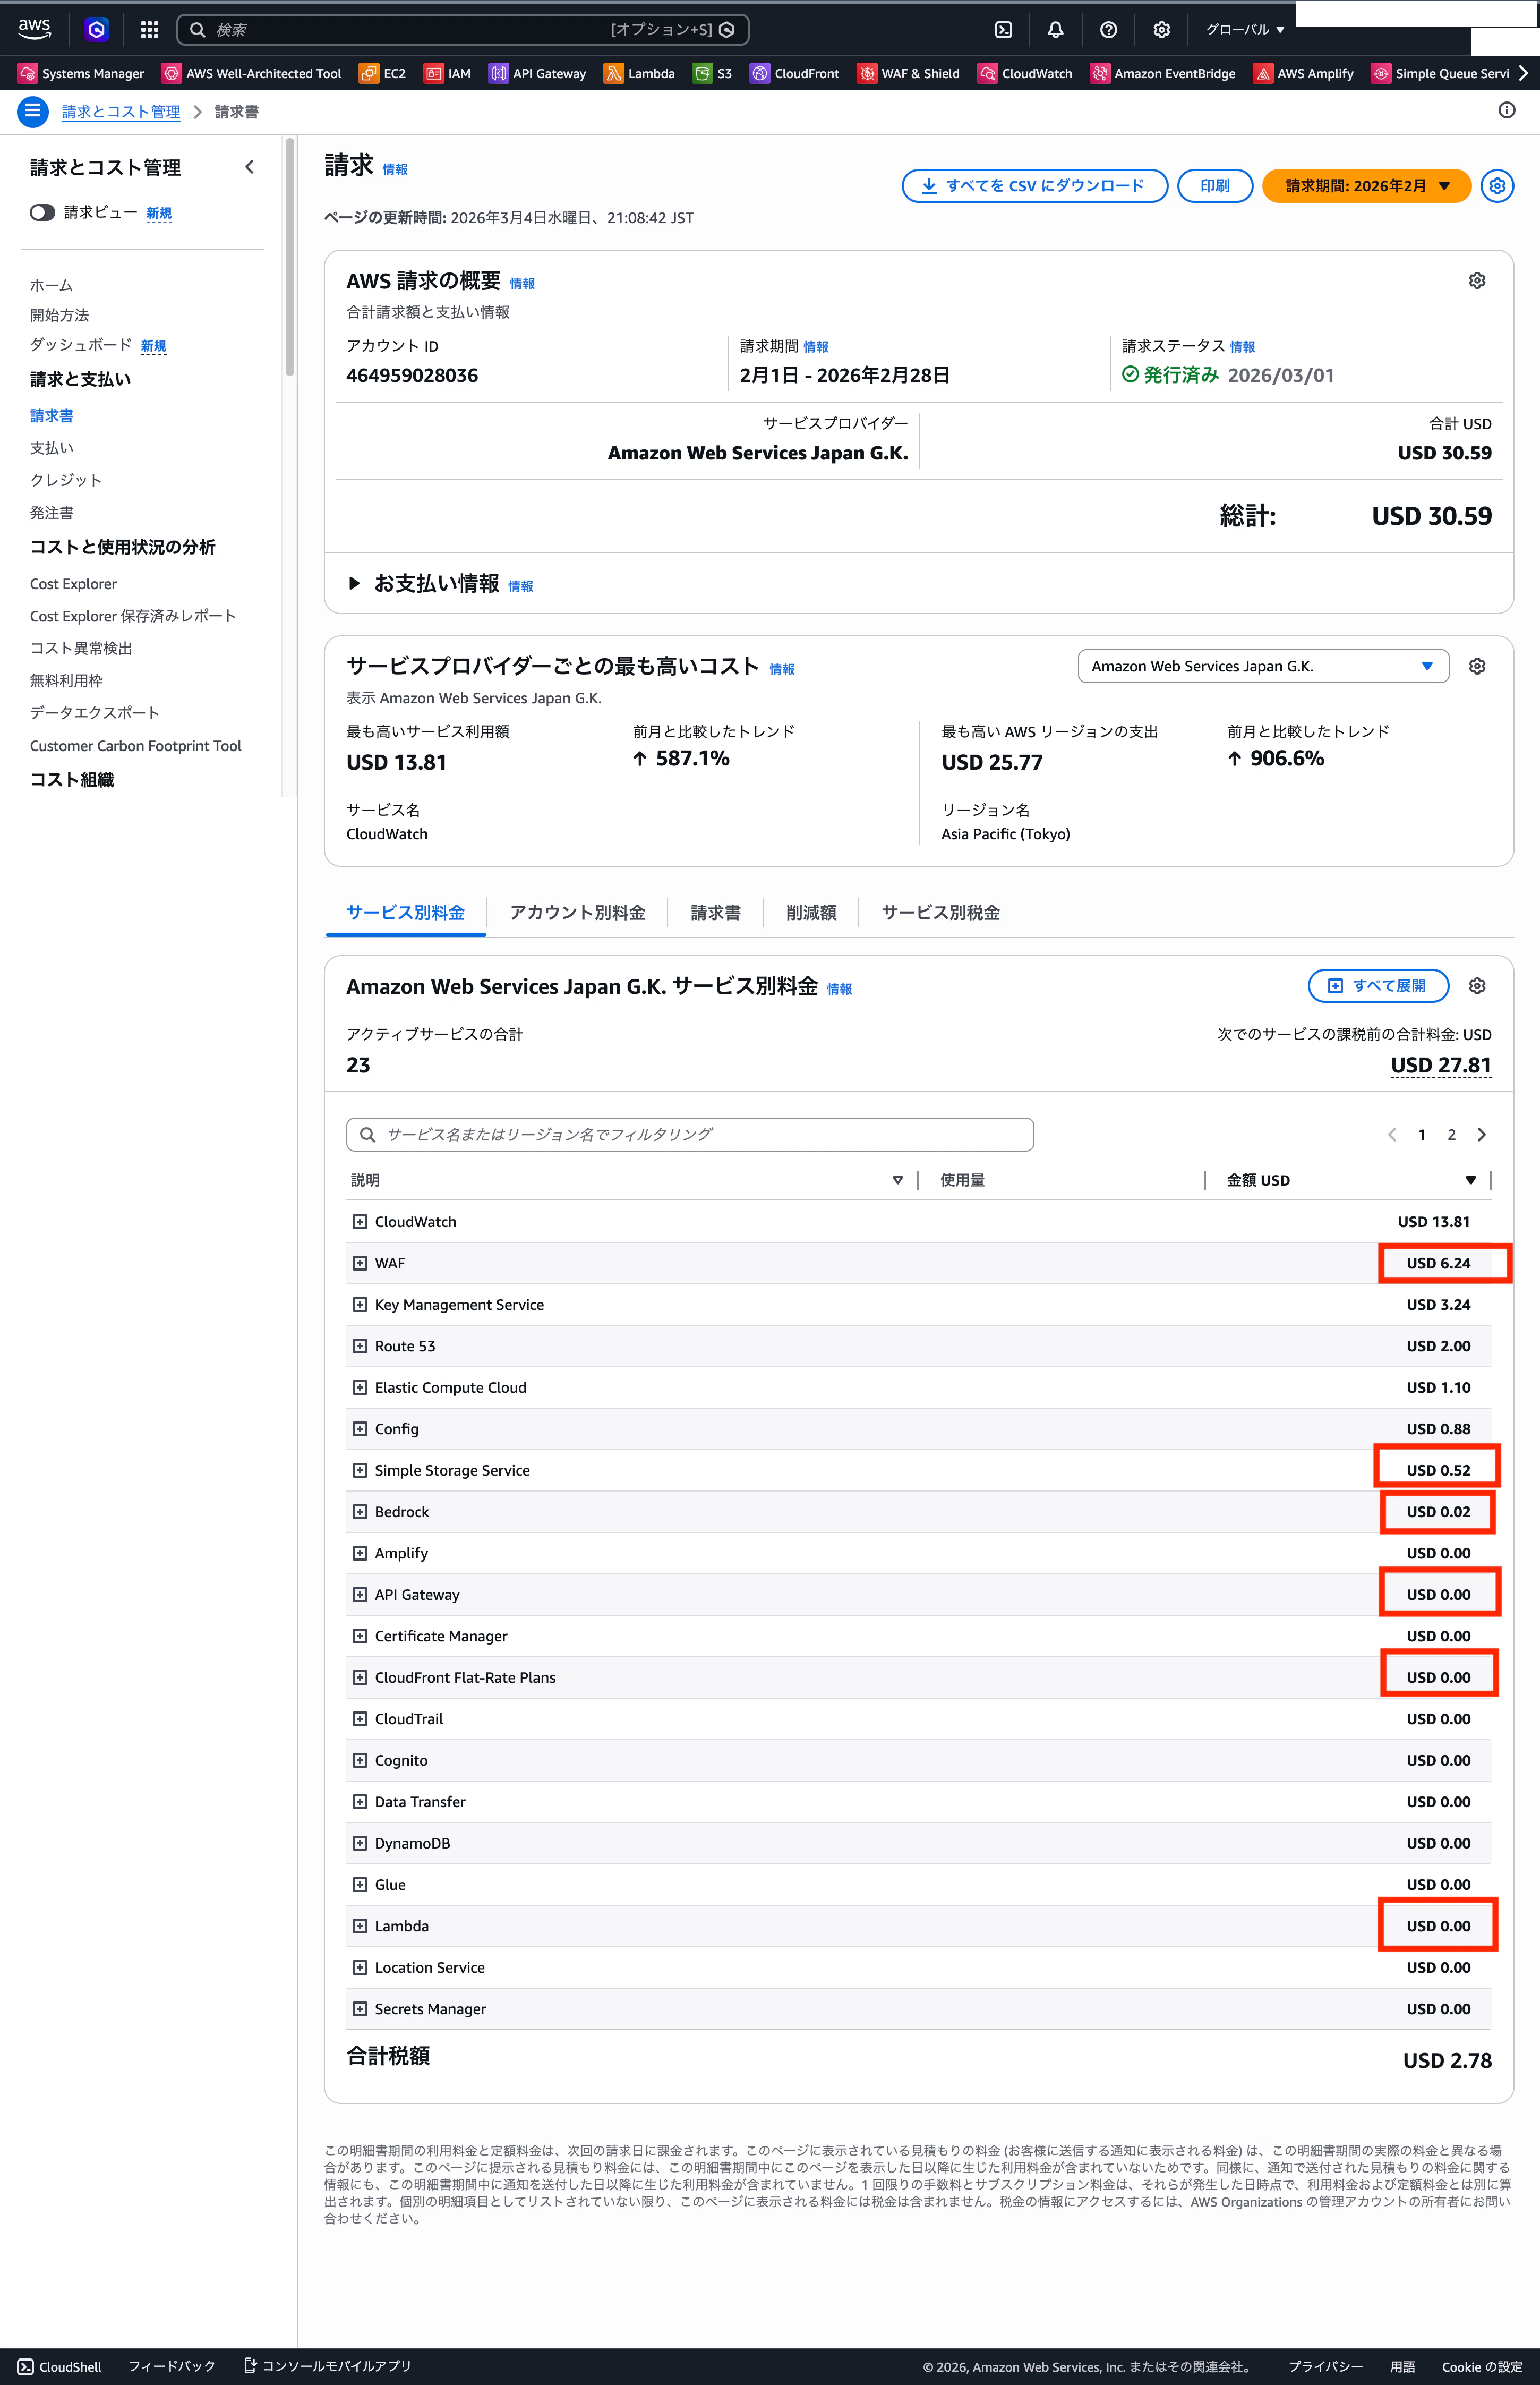This screenshot has height=2385, width=1540.
Task: Open AWS 請求の概要 settings gear
Action: 1476,281
